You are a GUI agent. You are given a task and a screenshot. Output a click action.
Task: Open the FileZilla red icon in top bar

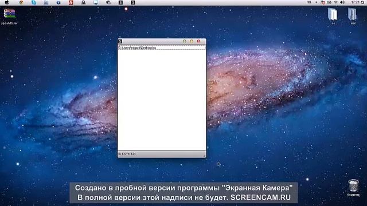[x=71, y=2]
